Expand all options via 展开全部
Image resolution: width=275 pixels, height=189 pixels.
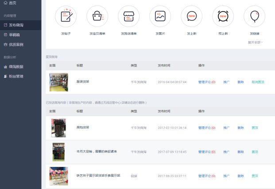click(x=256, y=42)
